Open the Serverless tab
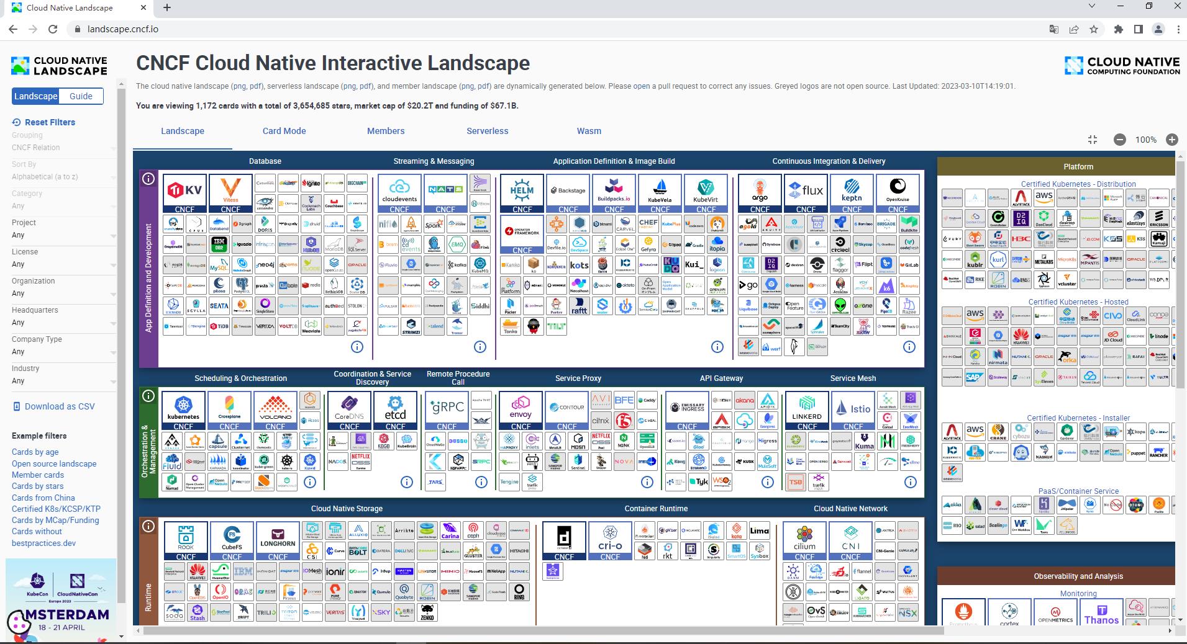This screenshot has width=1187, height=644. pos(488,131)
